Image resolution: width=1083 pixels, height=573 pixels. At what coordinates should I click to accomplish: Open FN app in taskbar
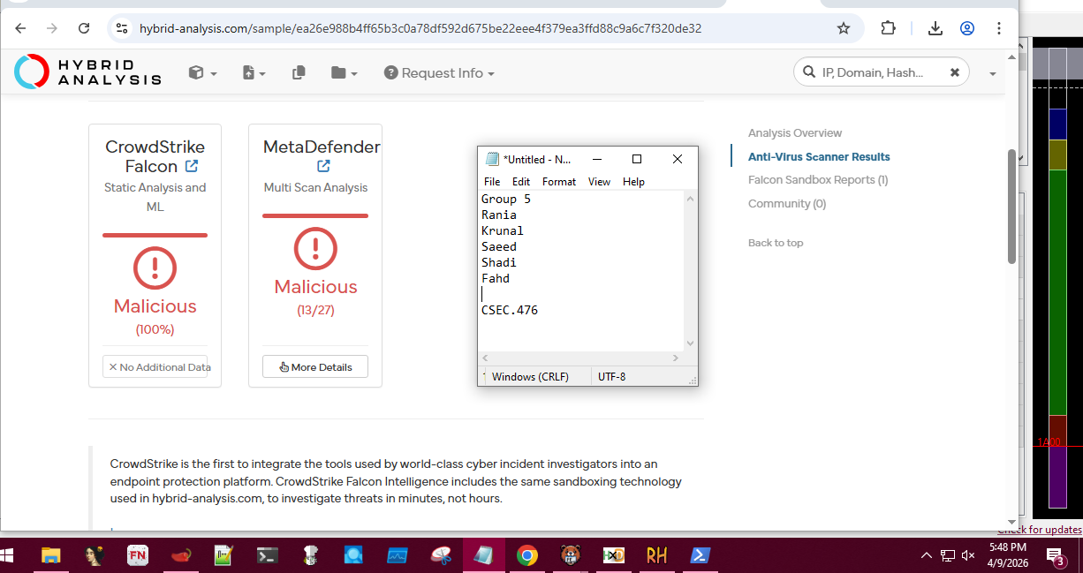(x=138, y=555)
